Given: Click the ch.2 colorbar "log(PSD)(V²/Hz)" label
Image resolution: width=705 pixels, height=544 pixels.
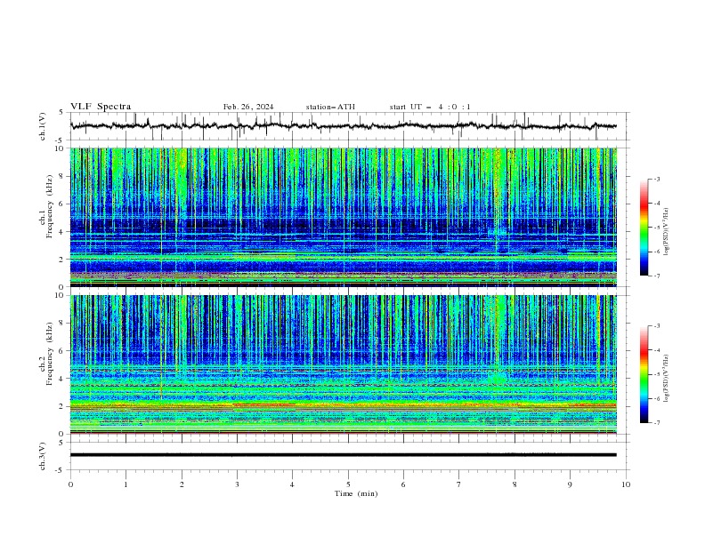Looking at the screenshot, I should [668, 378].
